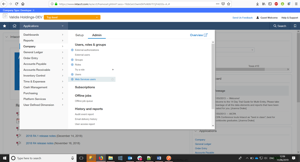Viewport: 300px width, 162px height.
Task: Add a new Role via plus icon
Action: [72, 65]
